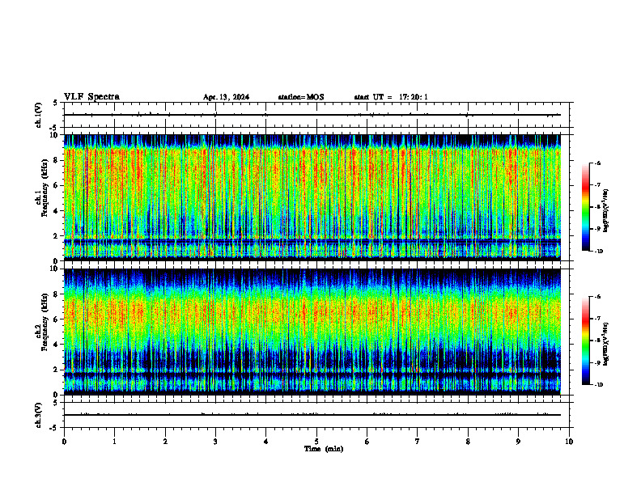Click the ch.1 frequency tick label "2"

pyautogui.click(x=57, y=236)
